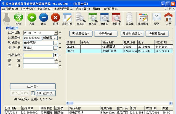
Task: Click the application title bar icon
Action: click(3, 4)
